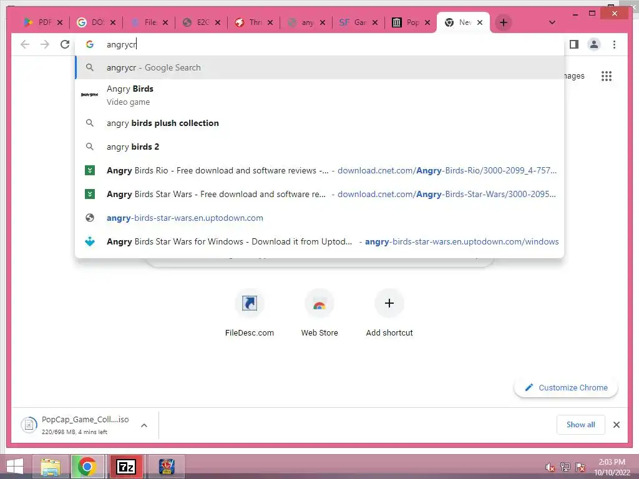Open angry-birds-star-wars.en.uptodown.com suggestion
The height and width of the screenshot is (479, 639).
(x=320, y=218)
